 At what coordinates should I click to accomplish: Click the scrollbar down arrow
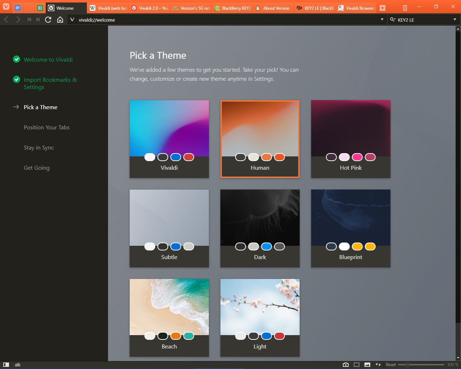(x=458, y=358)
